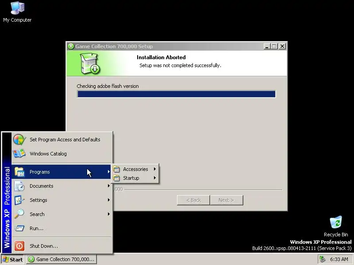Image resolution: width=354 pixels, height=265 pixels.
Task: Click the Startup folder icon
Action: (116, 178)
